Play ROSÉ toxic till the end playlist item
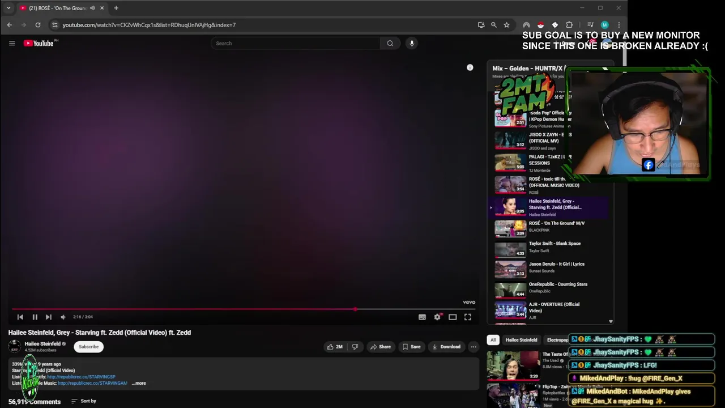725x408 pixels. tap(548, 185)
